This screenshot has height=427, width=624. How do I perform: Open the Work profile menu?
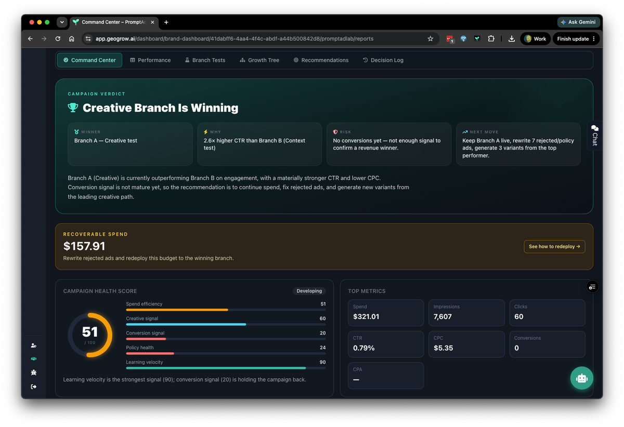point(535,39)
